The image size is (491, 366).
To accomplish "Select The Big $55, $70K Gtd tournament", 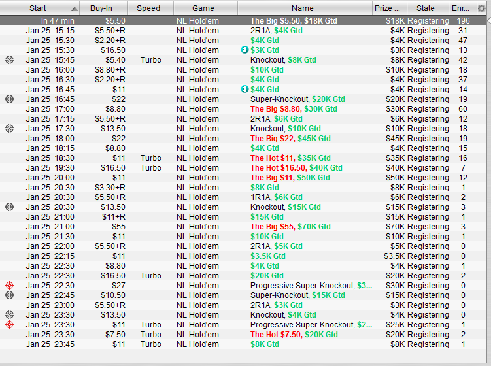I will click(290, 227).
